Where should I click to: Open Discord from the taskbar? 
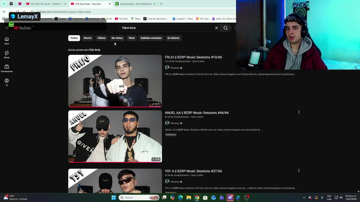[x=230, y=198]
